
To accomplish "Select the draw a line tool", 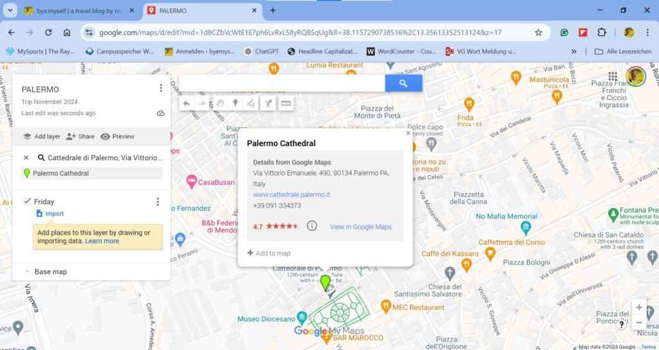I will (251, 104).
